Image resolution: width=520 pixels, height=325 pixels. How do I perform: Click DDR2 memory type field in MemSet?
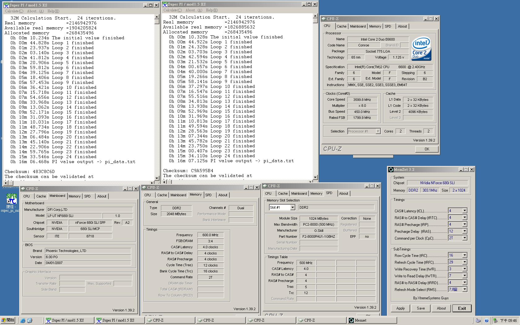413,190
